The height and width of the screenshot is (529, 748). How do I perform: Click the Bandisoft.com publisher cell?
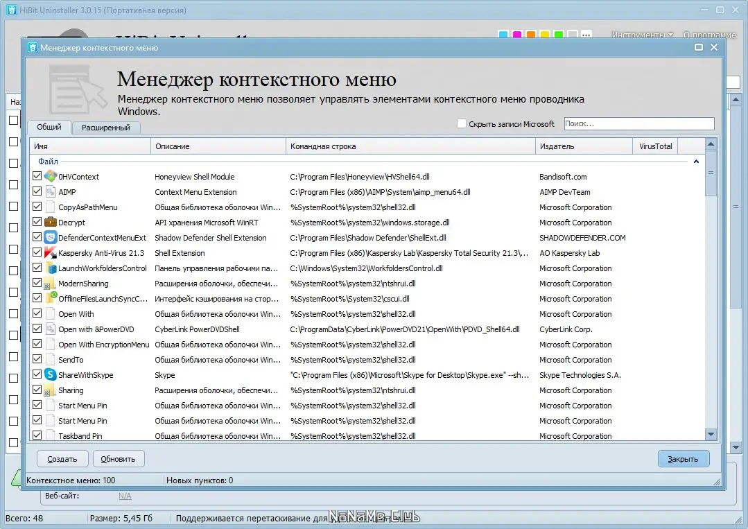(563, 177)
